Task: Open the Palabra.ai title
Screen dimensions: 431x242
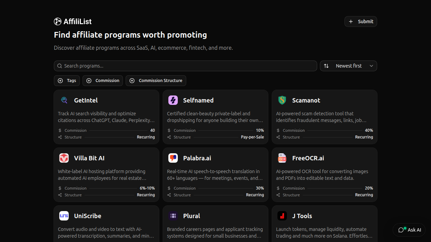Action: coord(197,158)
